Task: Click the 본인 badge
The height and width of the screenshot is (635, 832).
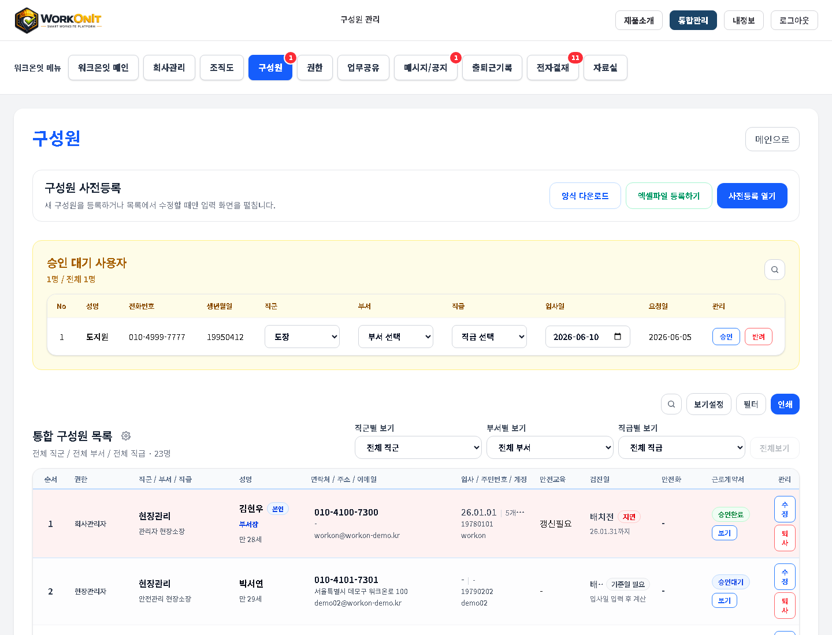Action: pos(278,509)
